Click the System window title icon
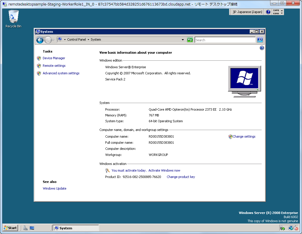Screen dimensions: 302x234 pos(38,32)
